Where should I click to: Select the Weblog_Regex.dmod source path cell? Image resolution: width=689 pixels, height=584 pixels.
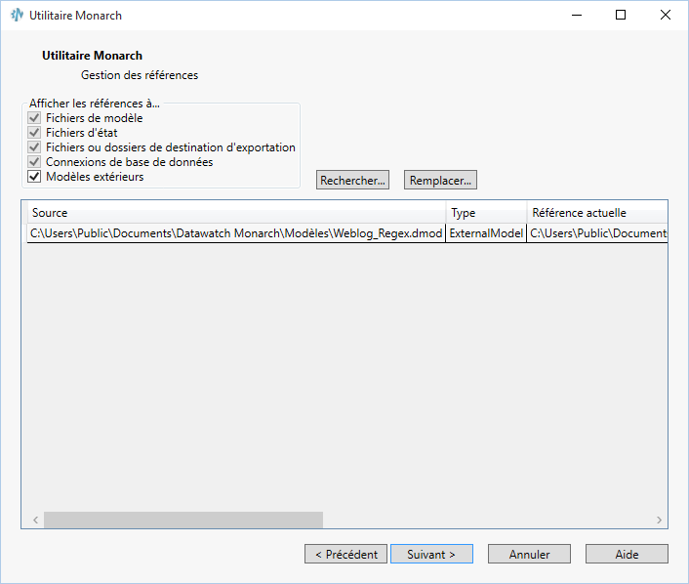coord(236,233)
